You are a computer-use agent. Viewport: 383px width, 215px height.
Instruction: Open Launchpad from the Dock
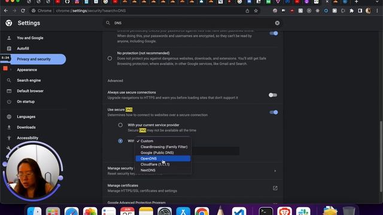[53, 211]
